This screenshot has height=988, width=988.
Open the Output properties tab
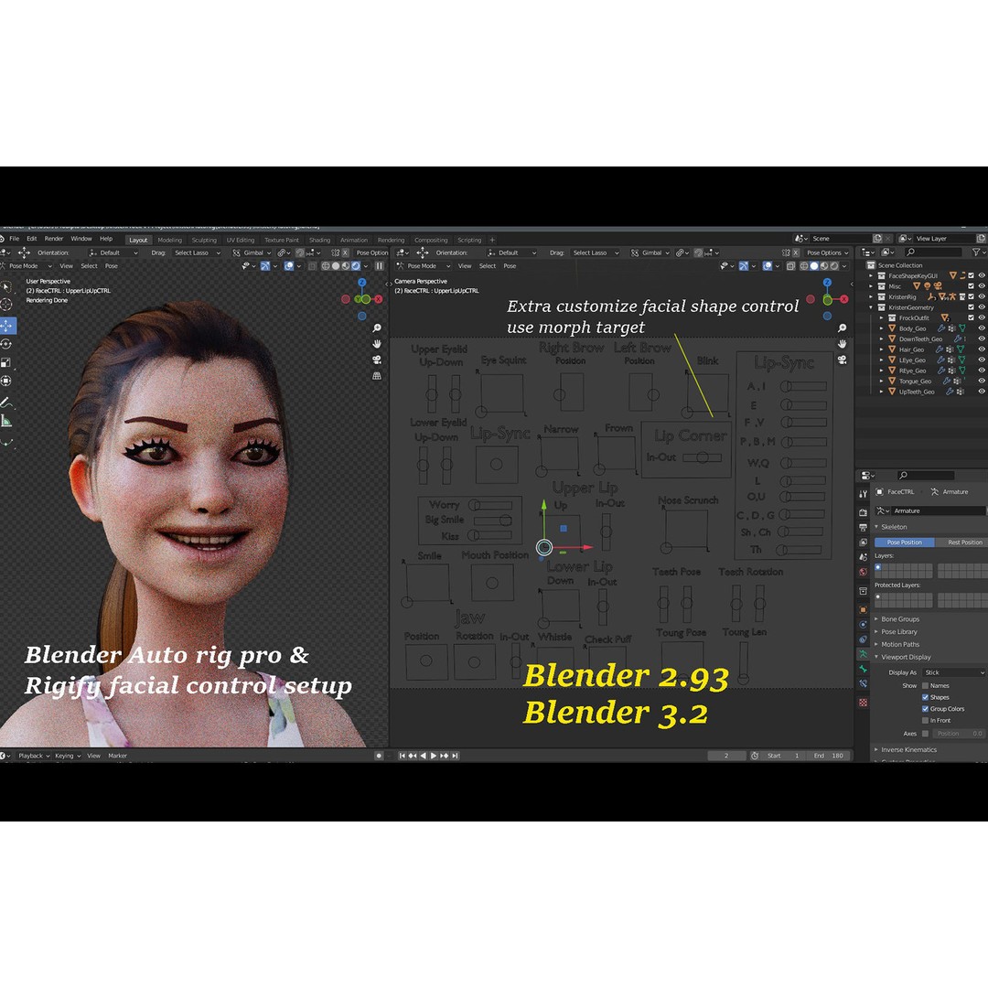pyautogui.click(x=863, y=527)
